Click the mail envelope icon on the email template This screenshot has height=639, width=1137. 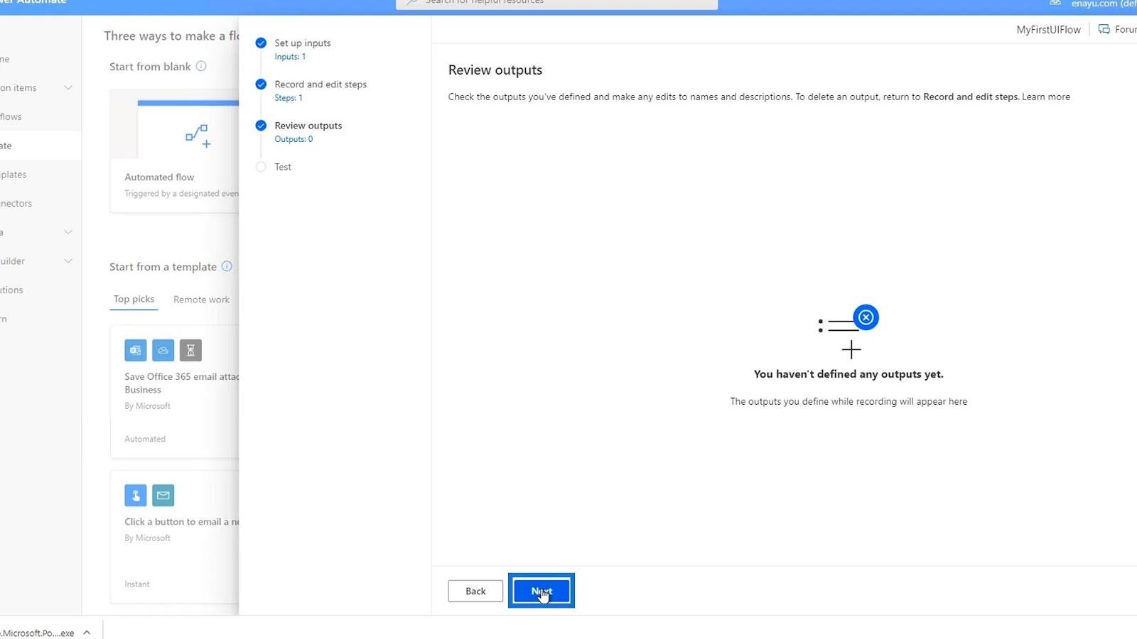[x=163, y=496]
